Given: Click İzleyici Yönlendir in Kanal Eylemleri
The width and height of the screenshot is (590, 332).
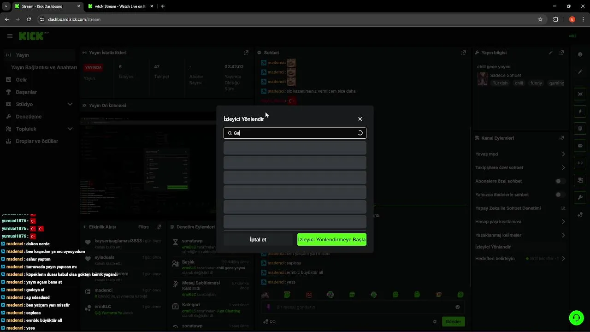Looking at the screenshot, I should click(x=494, y=247).
